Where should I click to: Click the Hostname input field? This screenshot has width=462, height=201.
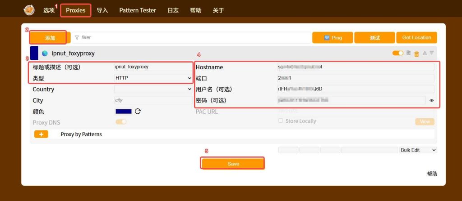tap(355, 67)
